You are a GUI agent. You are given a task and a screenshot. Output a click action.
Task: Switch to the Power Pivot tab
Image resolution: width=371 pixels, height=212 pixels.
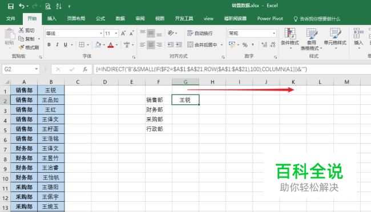click(270, 18)
